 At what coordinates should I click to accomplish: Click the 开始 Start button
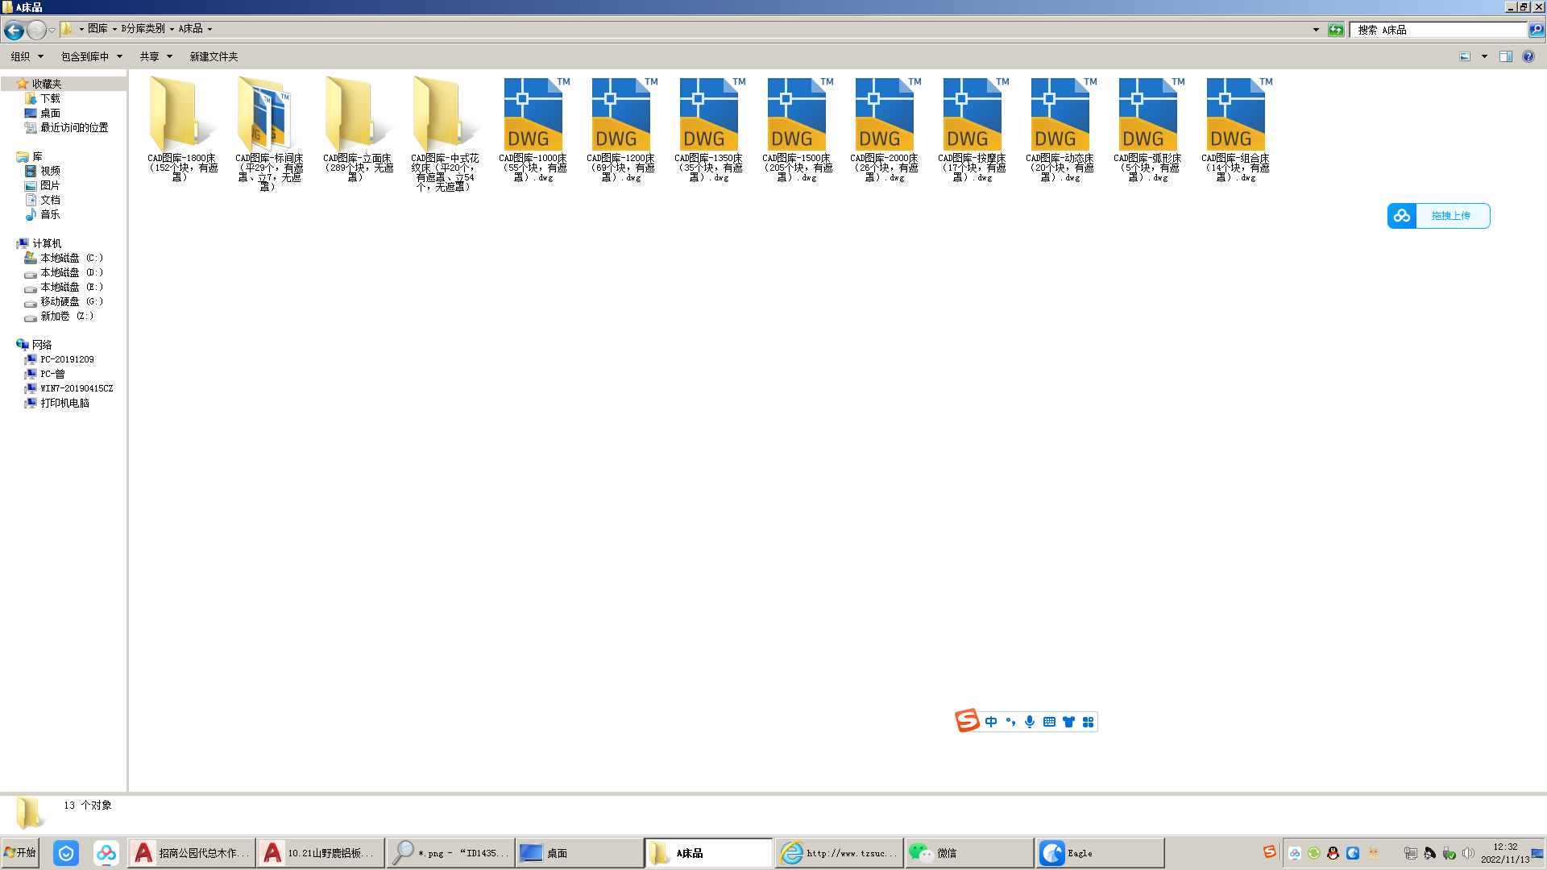click(x=20, y=852)
